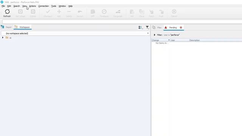Sort by the User column header
The image size is (242, 136).
tap(180, 40)
